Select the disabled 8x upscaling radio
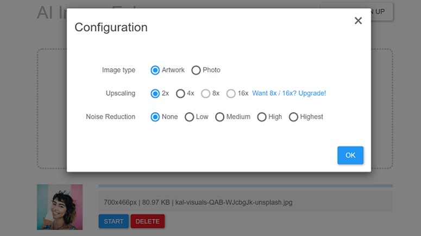The height and width of the screenshot is (236, 421). pyautogui.click(x=205, y=93)
